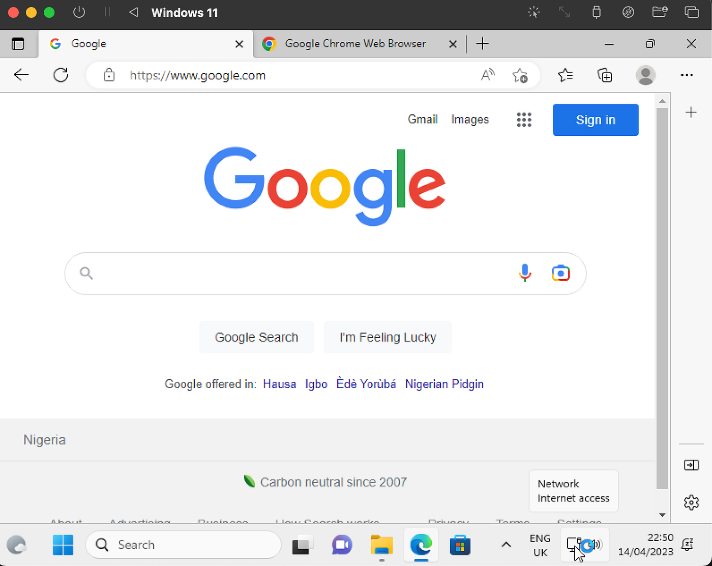Open Microsoft Store from the taskbar
Screen dimensions: 712x566
click(460, 545)
